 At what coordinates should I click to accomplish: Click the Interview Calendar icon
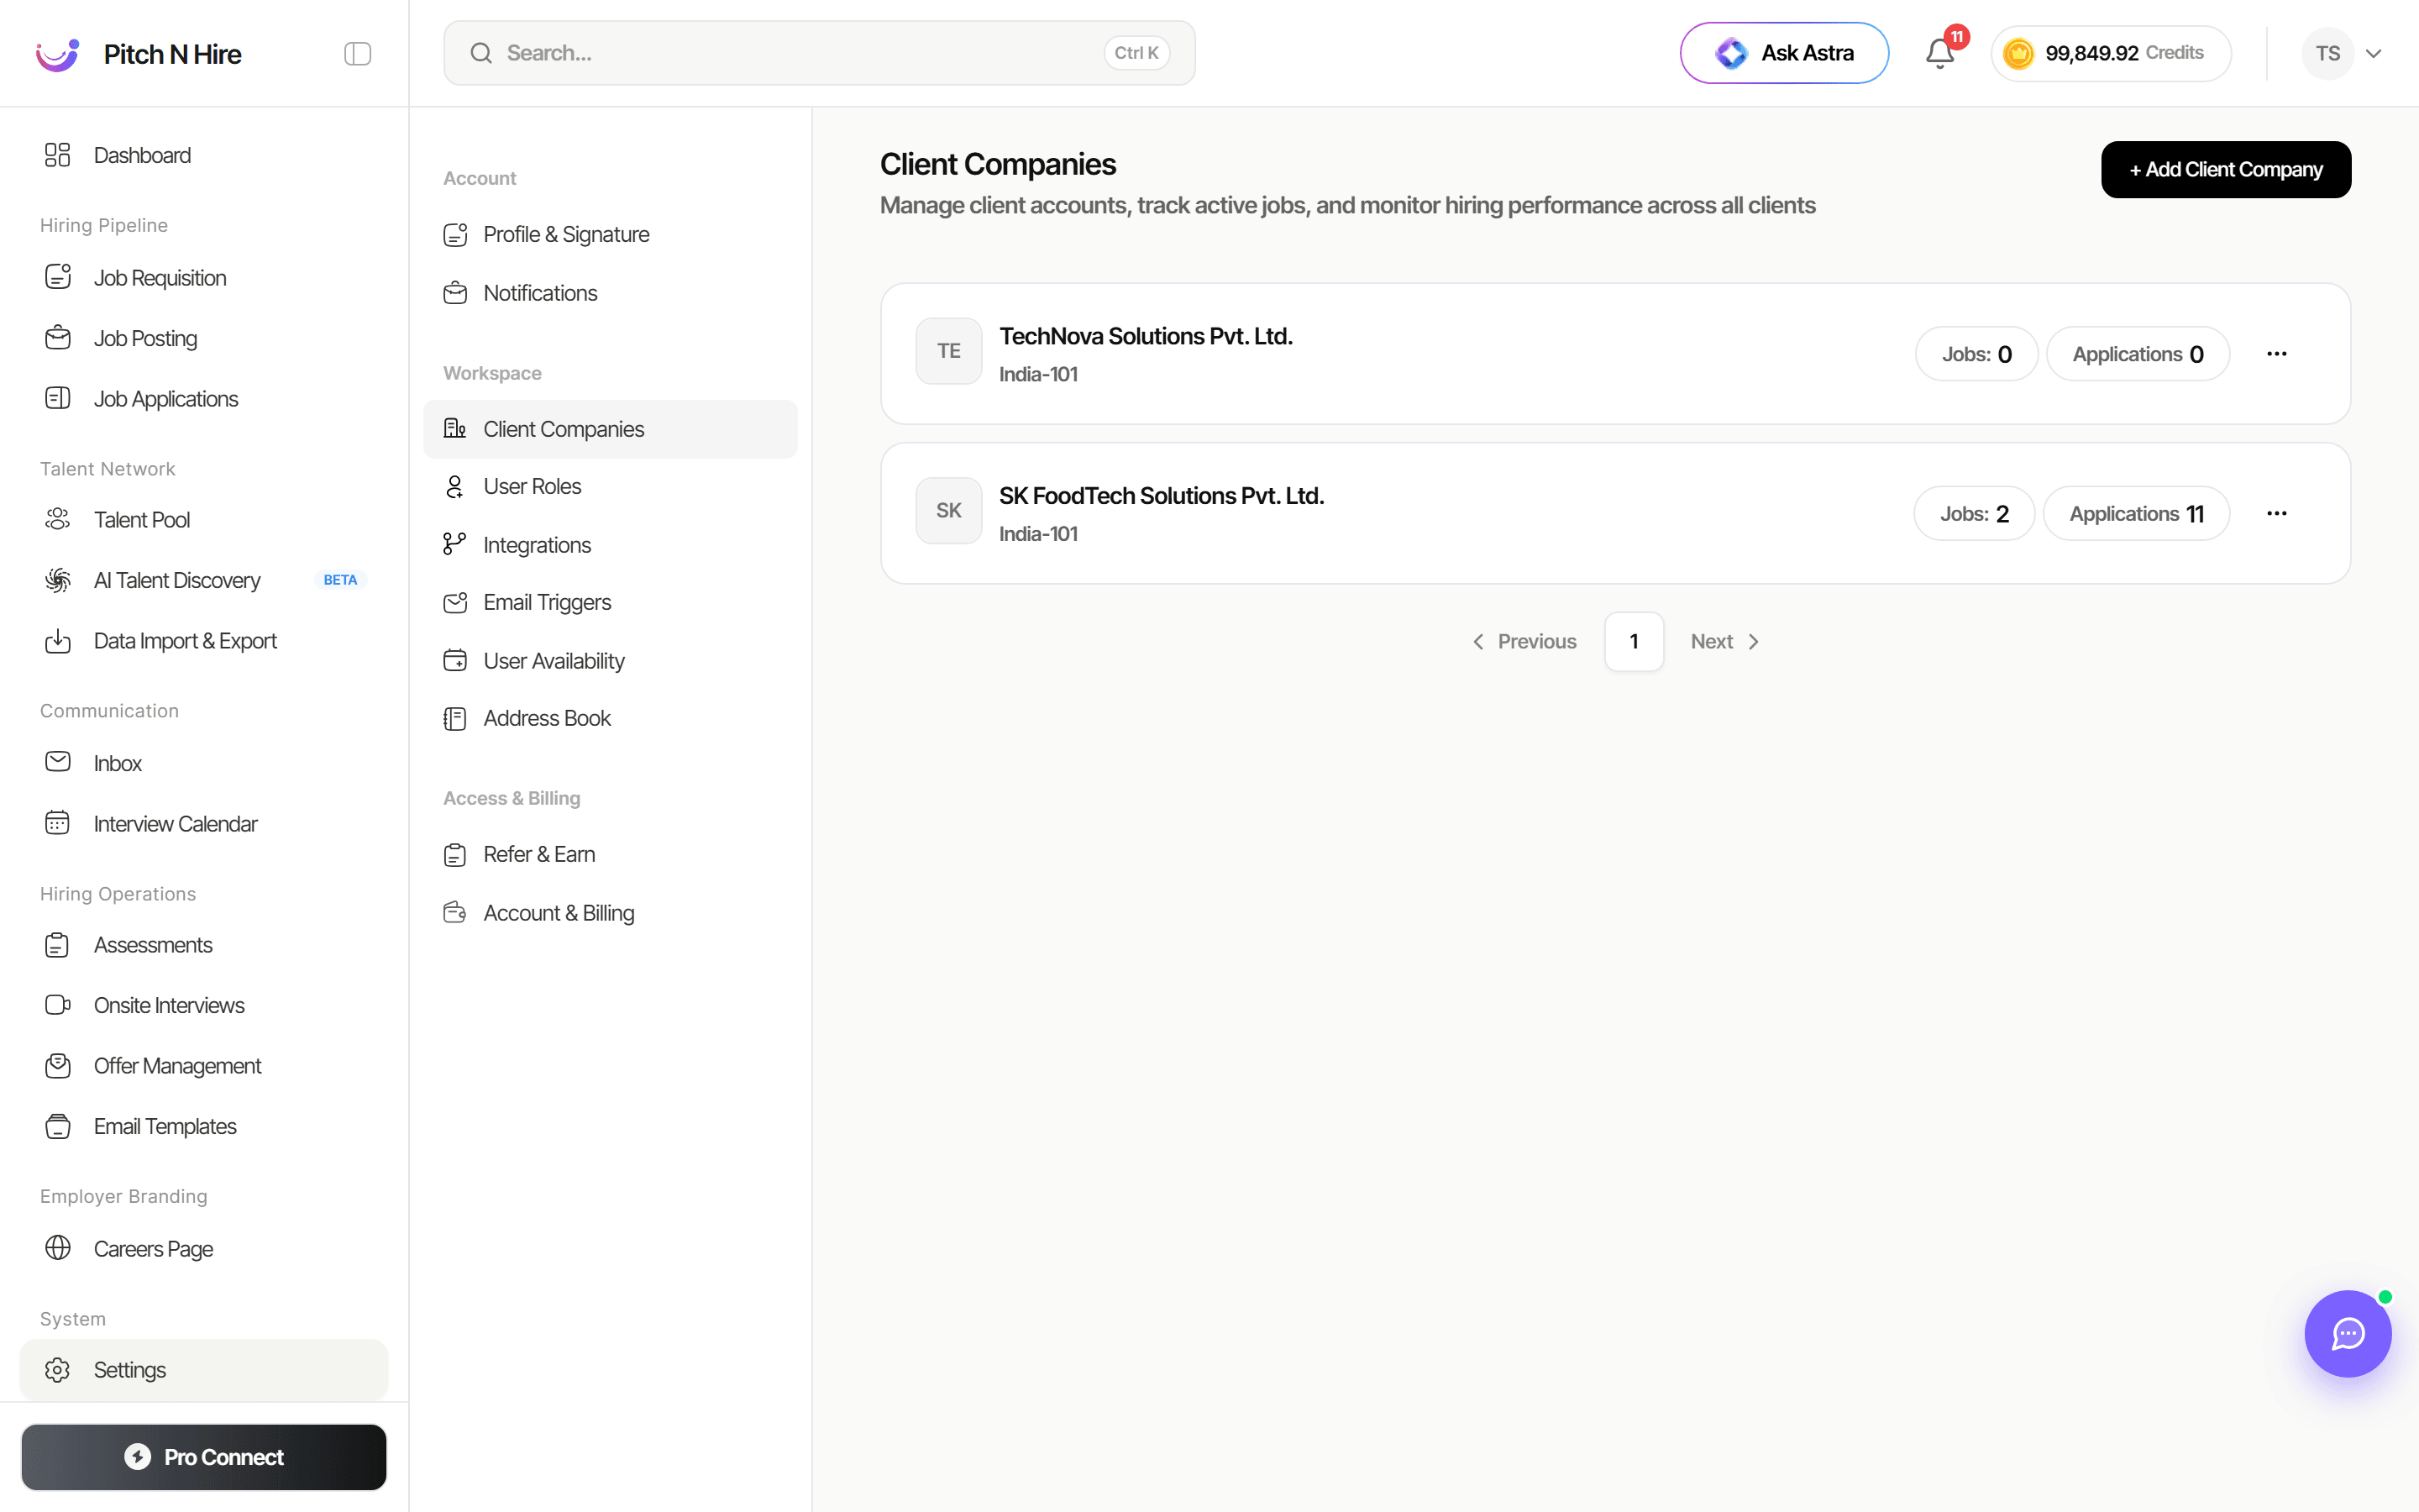[58, 823]
